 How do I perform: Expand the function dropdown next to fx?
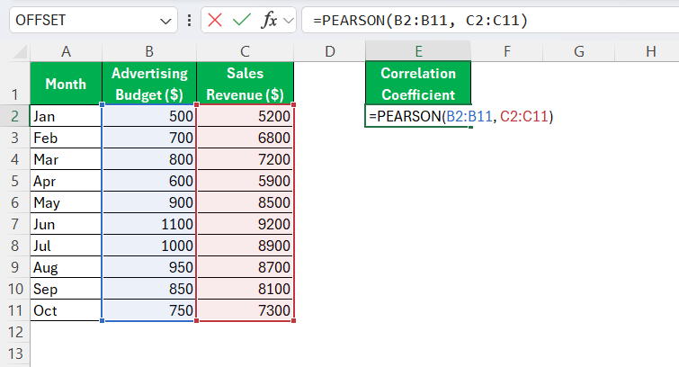pyautogui.click(x=289, y=21)
